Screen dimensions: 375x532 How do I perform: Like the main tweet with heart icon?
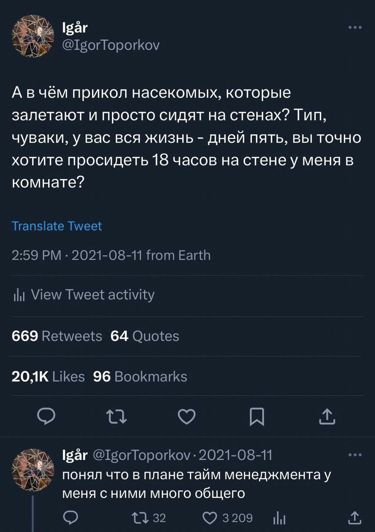(187, 417)
